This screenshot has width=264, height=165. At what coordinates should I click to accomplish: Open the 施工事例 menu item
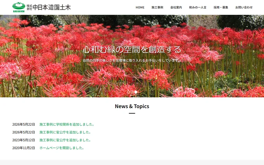click(x=157, y=7)
